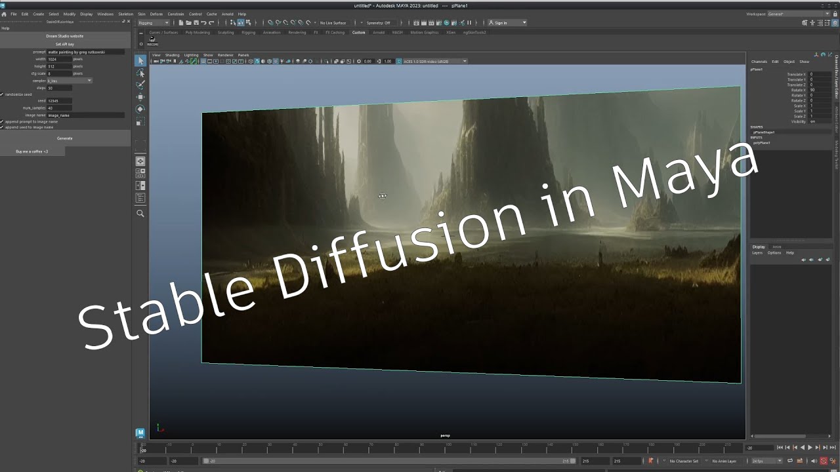Click the Home icon in menu bar
Image resolution: width=840 pixels, height=472 pixels.
(x=4, y=14)
